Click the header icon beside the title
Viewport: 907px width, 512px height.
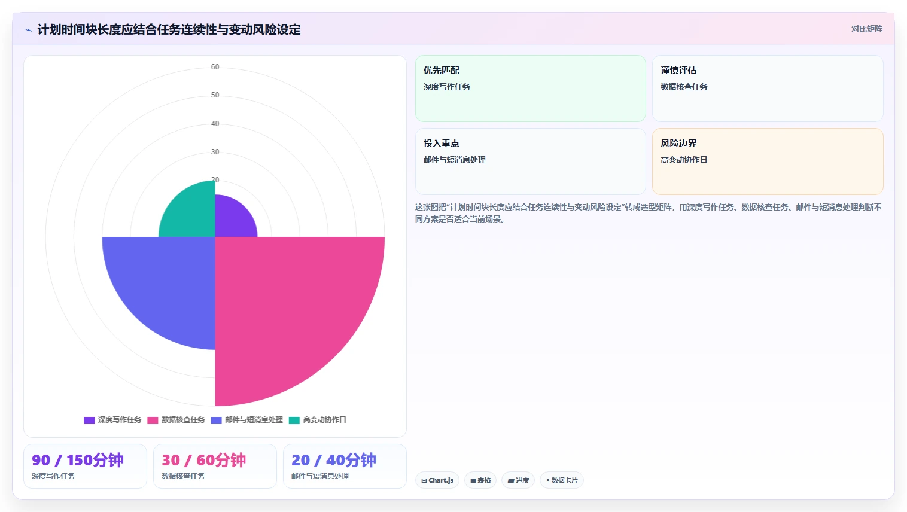pos(28,30)
